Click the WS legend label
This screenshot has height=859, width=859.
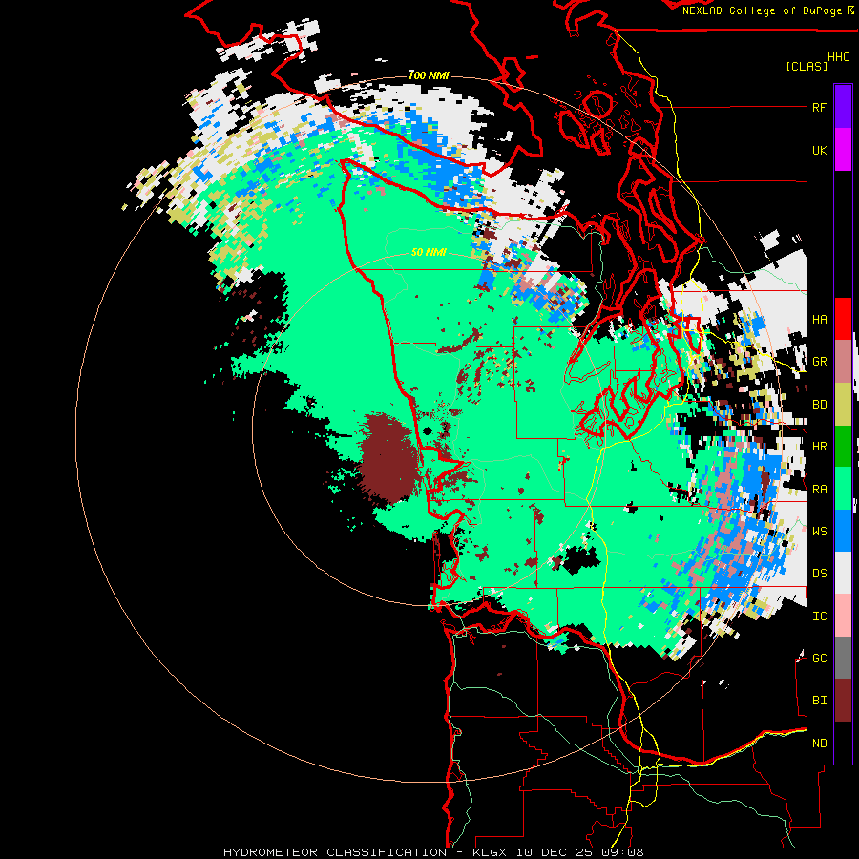coord(819,532)
